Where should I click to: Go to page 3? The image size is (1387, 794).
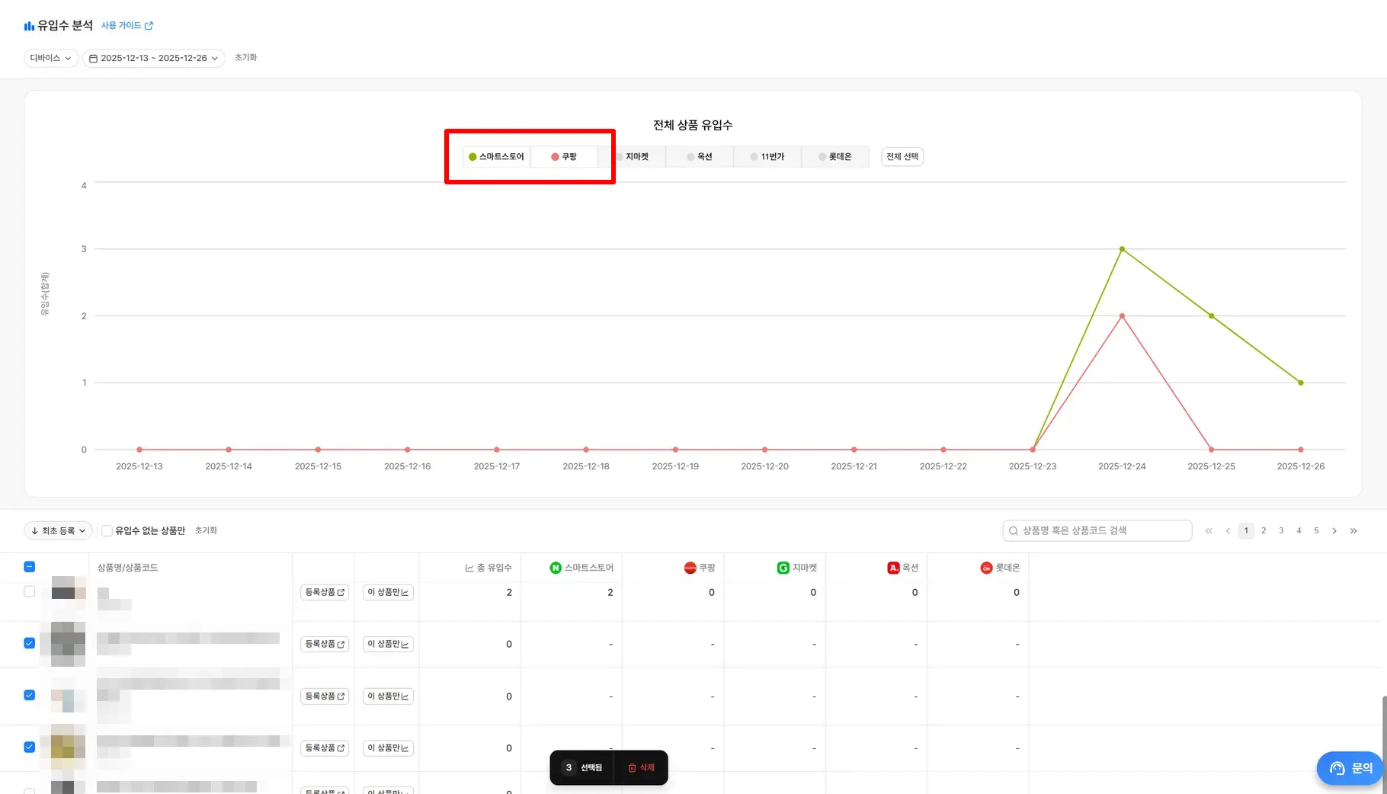pyautogui.click(x=1281, y=531)
